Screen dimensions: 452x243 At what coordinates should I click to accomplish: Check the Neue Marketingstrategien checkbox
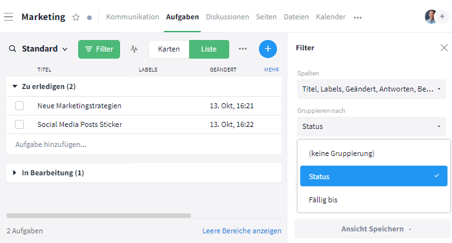click(19, 106)
